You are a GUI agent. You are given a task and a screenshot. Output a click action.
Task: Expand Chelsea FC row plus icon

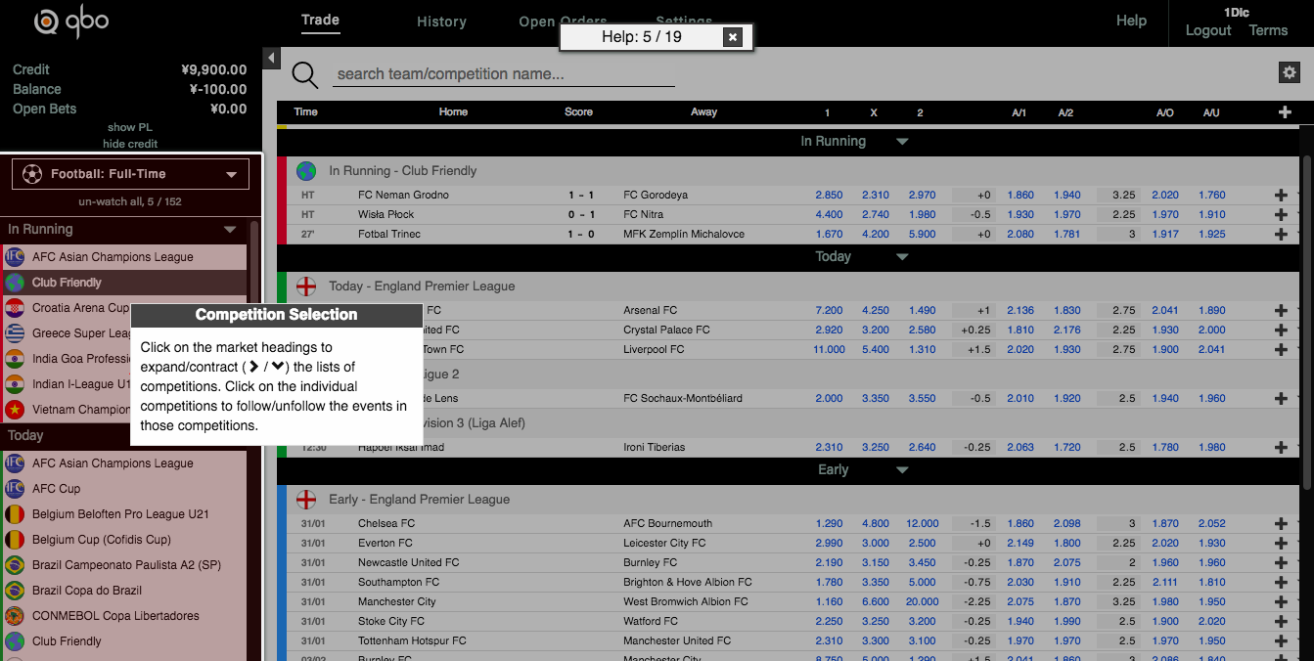point(1282,524)
